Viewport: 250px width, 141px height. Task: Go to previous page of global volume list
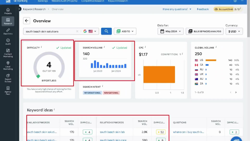tap(230, 92)
